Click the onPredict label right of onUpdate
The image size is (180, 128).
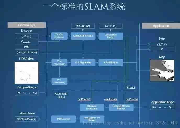(132, 99)
